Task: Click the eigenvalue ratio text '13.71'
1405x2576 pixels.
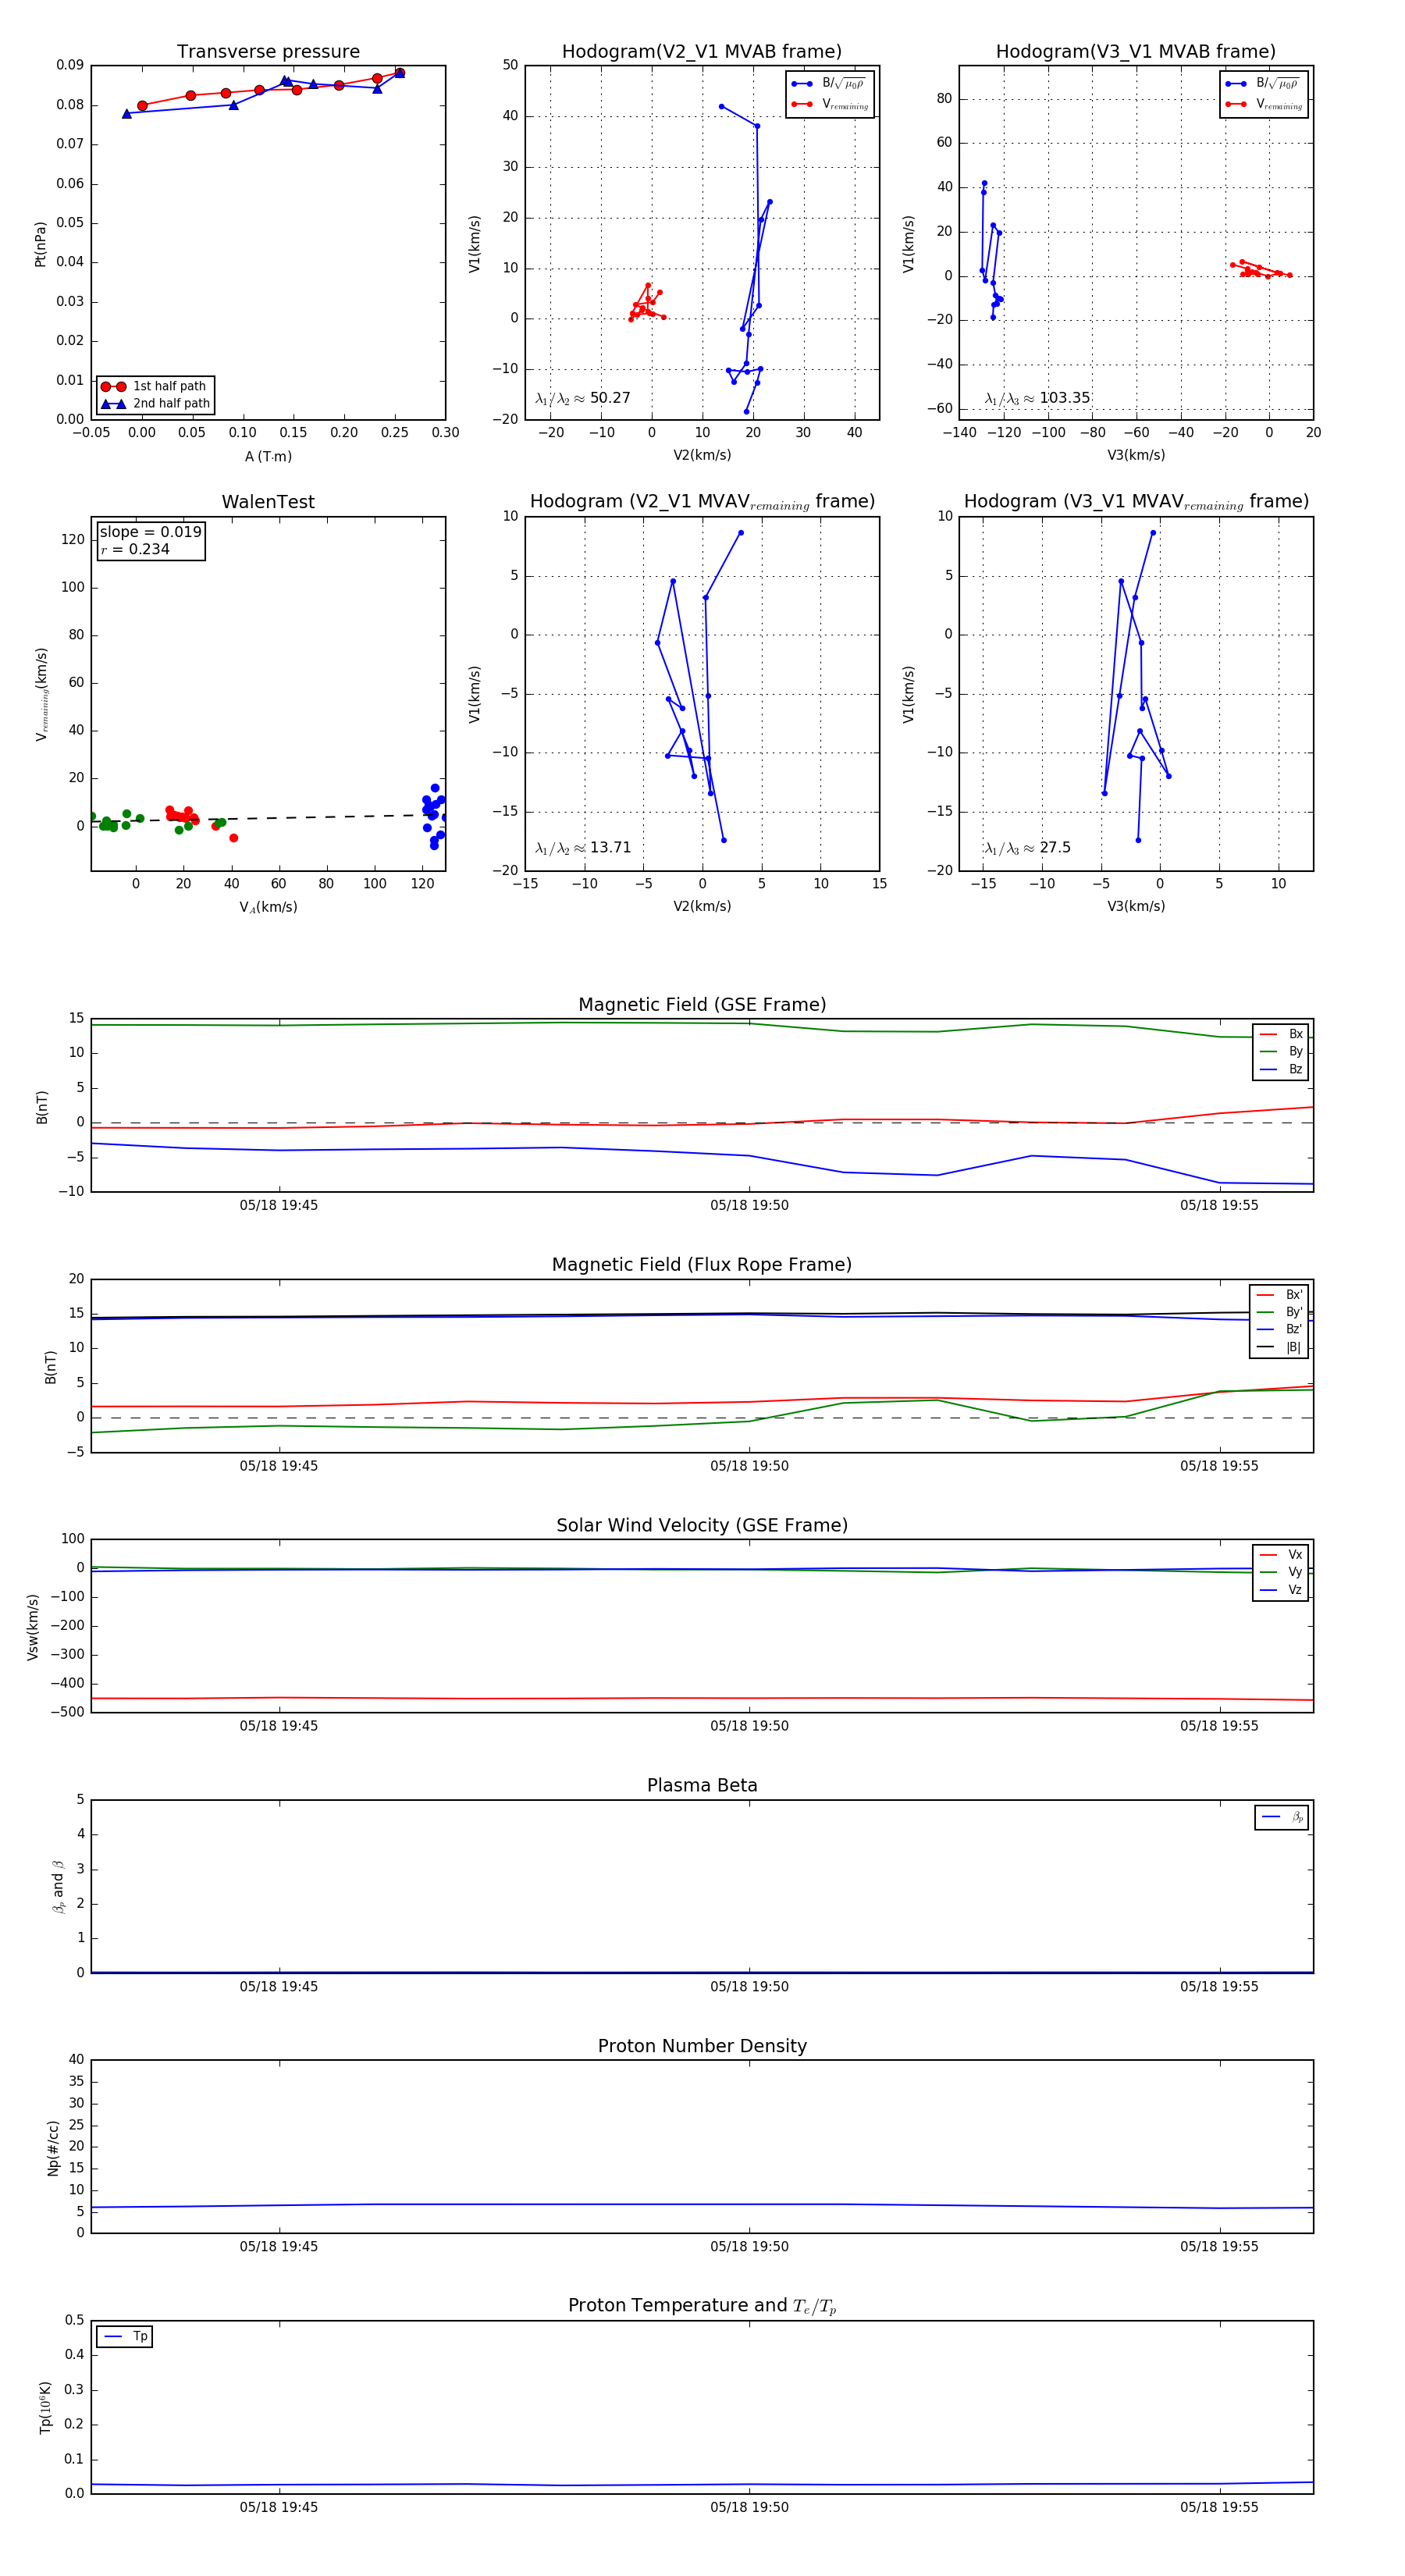Action: [x=610, y=848]
